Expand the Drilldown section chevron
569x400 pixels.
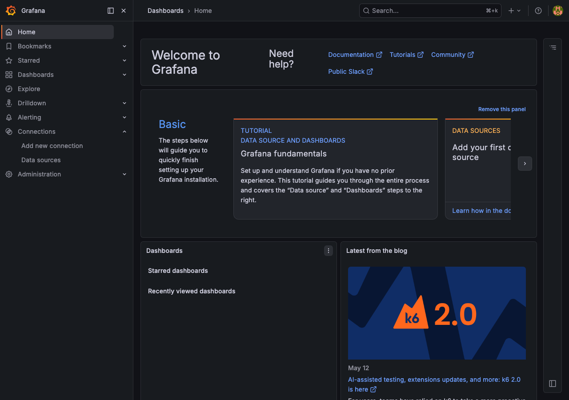[124, 103]
